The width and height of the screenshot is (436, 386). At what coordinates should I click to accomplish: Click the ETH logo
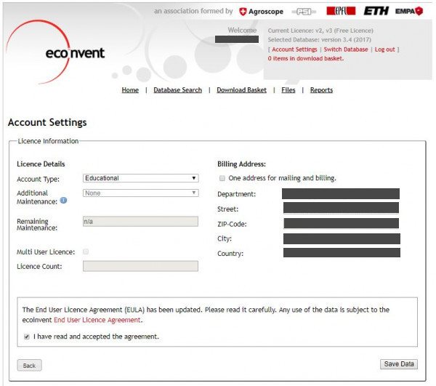(x=376, y=11)
